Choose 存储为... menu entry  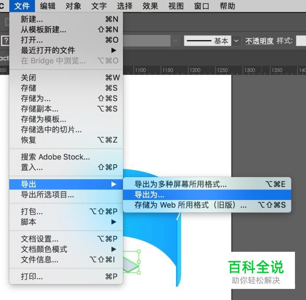point(66,98)
